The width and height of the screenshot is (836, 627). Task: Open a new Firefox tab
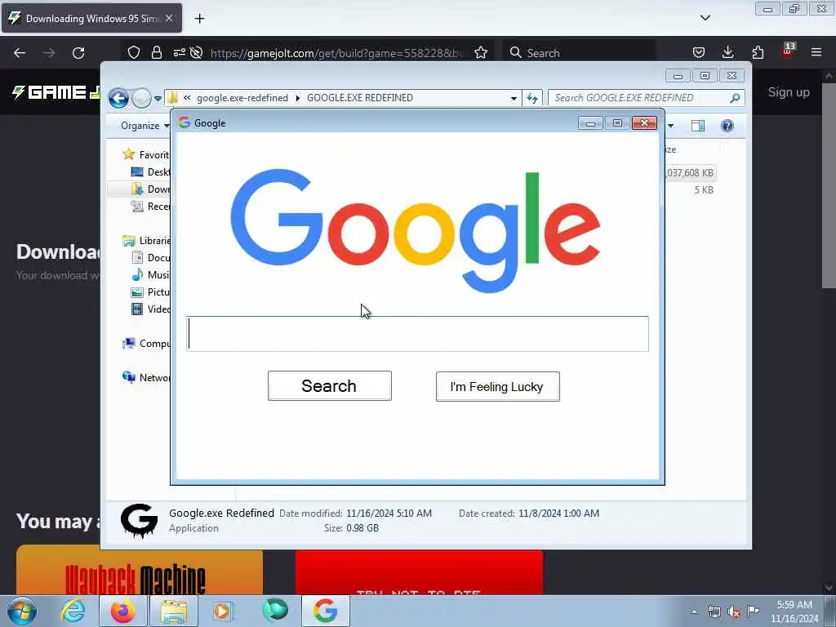coord(199,19)
